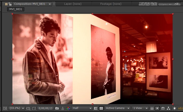Take a snapshot with the camera icon

pyautogui.click(x=57, y=108)
